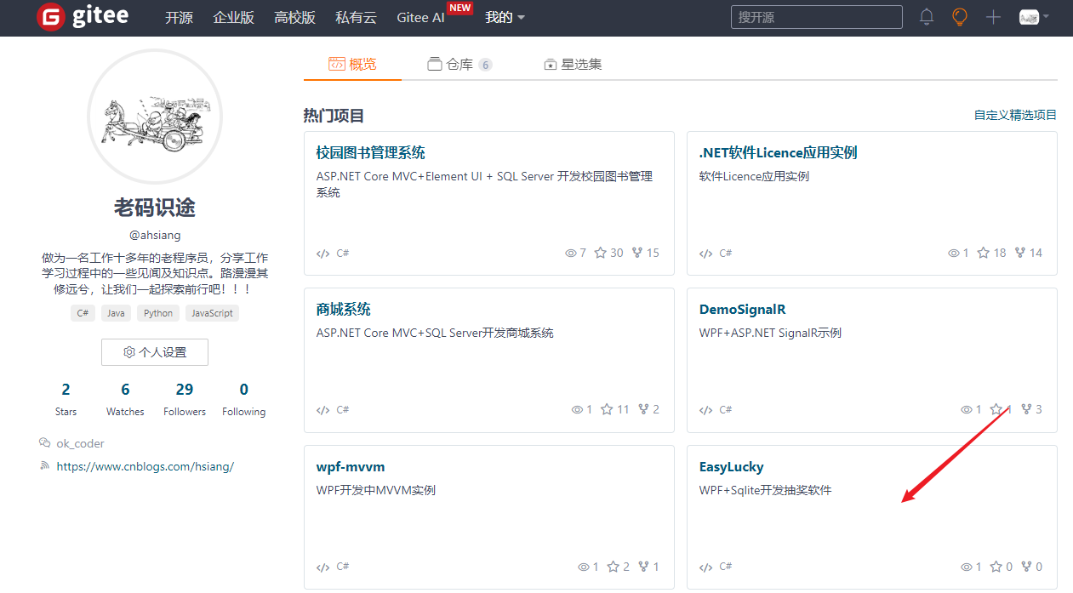Viewport: 1073px width, 593px height.
Task: Switch to the 仓库 tab
Action: click(459, 64)
